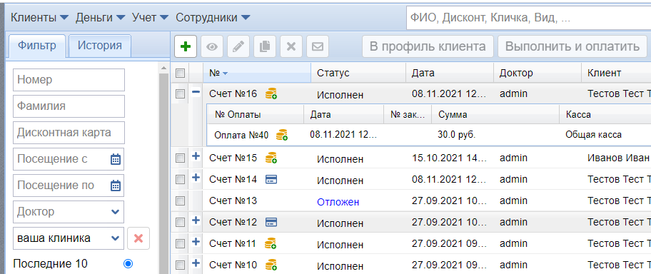This screenshot has width=651, height=274.
Task: Check the box for Счет №11
Action: [180, 243]
